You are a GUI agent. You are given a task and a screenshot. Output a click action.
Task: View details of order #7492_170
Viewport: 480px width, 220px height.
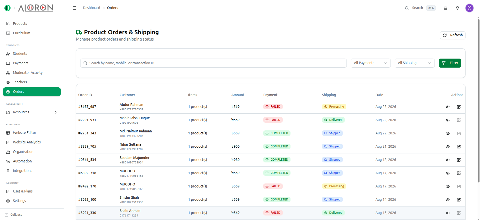[448, 186]
